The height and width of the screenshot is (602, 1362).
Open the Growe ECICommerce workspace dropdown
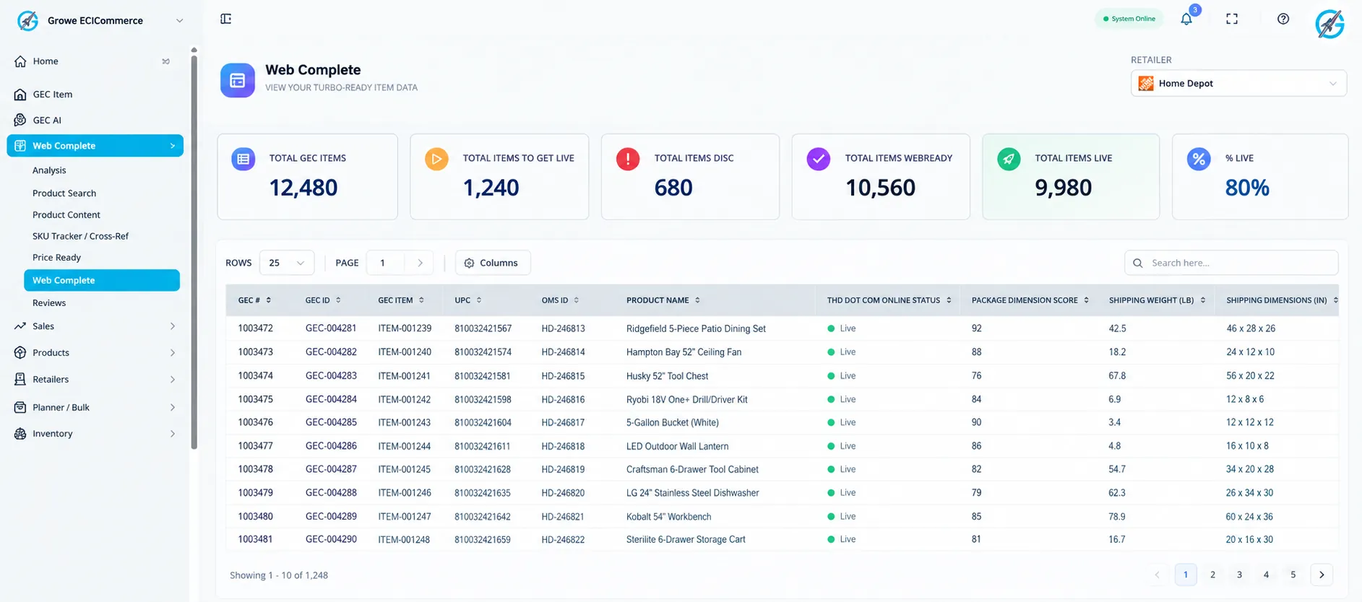pyautogui.click(x=100, y=21)
